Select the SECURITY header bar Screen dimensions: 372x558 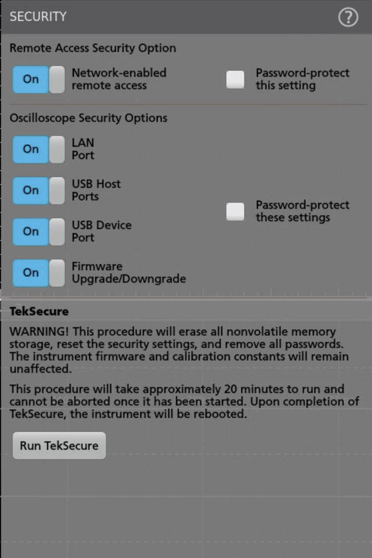click(x=37, y=16)
